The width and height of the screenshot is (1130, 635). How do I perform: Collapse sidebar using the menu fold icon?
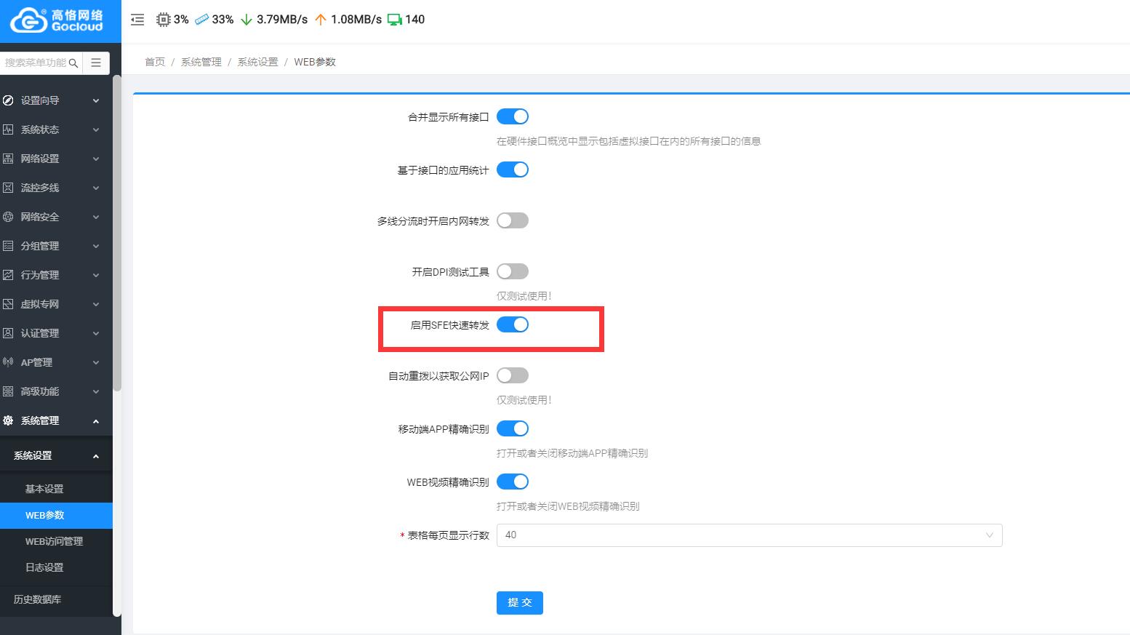click(x=137, y=20)
